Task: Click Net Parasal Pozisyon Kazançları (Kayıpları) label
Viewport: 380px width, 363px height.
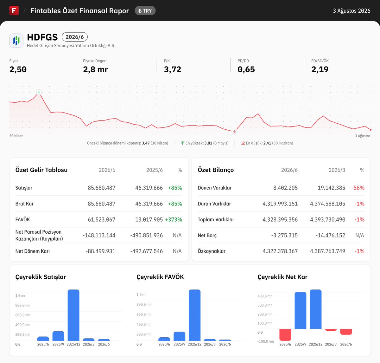Action: 39,235
